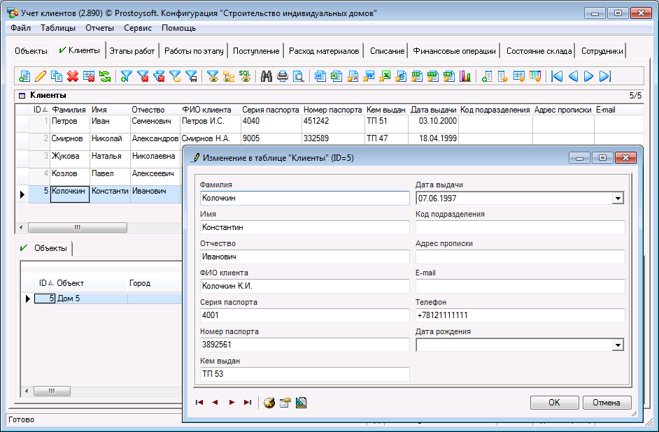
Task: Go to first record in edit dialog
Action: click(x=199, y=403)
